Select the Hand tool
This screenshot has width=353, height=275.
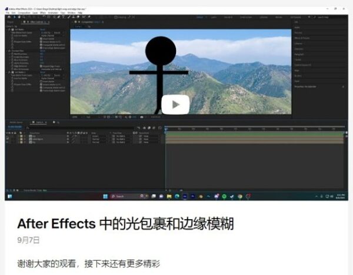[x=19, y=17]
